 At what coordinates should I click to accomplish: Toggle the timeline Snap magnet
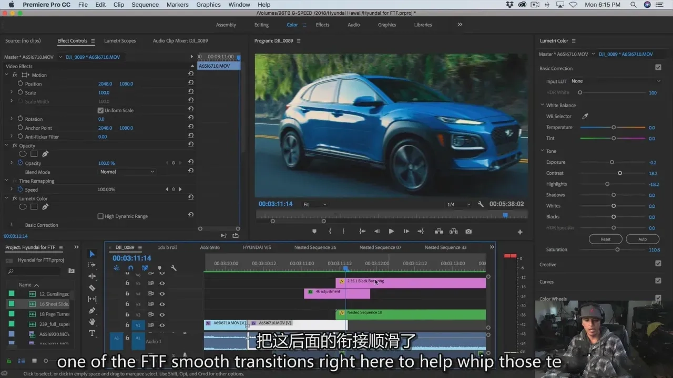coord(131,268)
